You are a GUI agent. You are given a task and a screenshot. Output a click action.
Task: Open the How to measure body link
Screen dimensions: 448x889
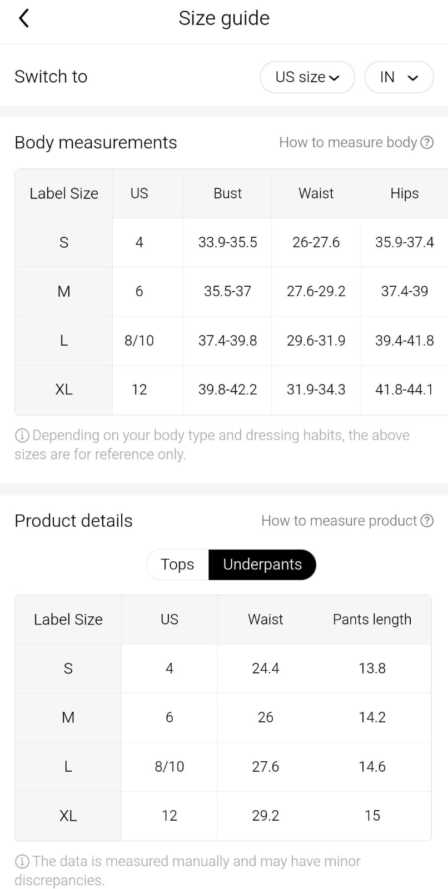[x=348, y=143]
